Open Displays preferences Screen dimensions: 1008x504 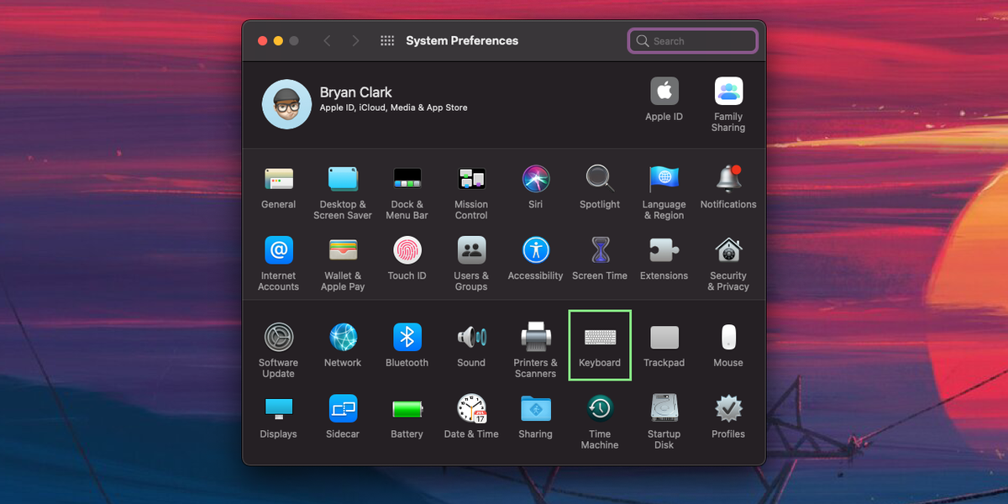point(278,411)
